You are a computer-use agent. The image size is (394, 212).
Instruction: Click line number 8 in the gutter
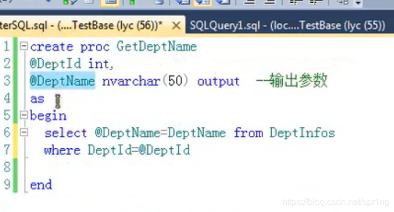pos(7,167)
